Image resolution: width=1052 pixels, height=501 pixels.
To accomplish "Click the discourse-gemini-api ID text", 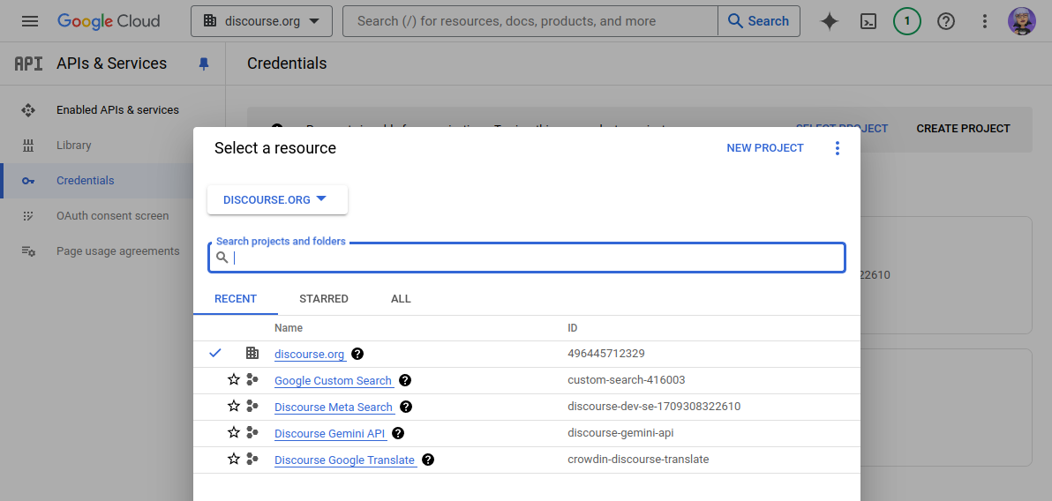I will pos(620,433).
